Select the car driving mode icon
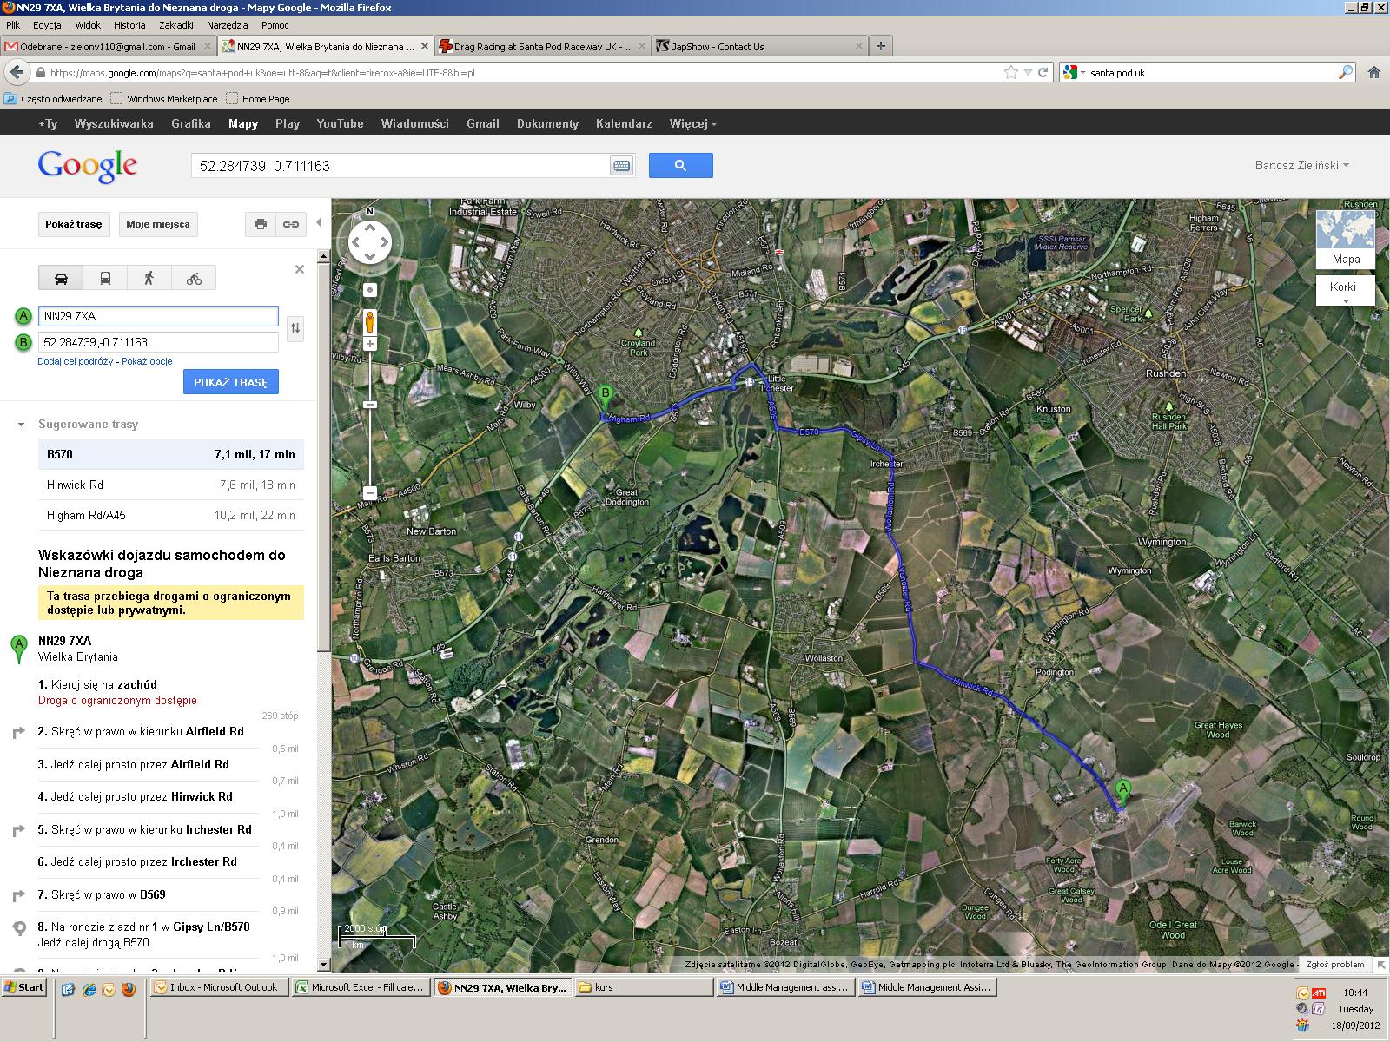The image size is (1390, 1042). coord(61,278)
